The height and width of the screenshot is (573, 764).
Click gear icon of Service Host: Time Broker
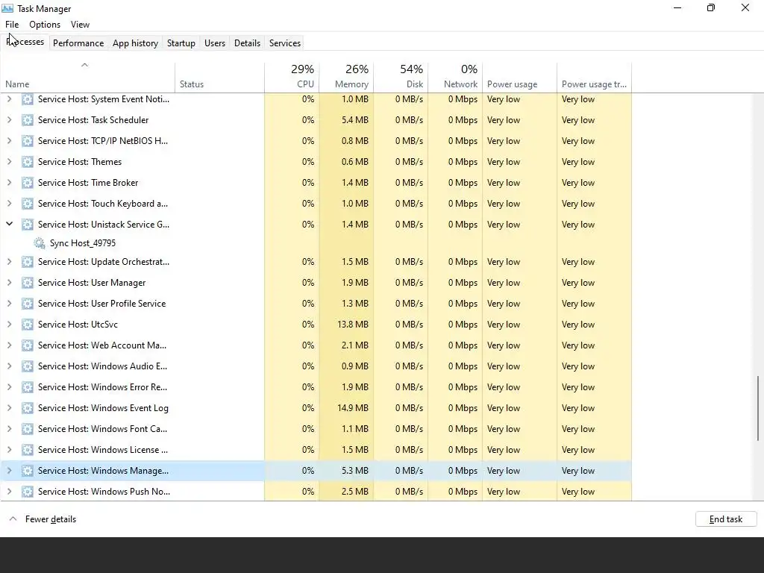[x=28, y=183]
